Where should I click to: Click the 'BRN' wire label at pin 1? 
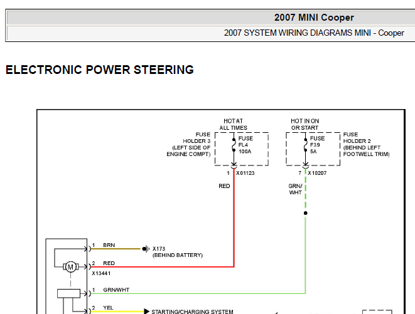coord(109,245)
